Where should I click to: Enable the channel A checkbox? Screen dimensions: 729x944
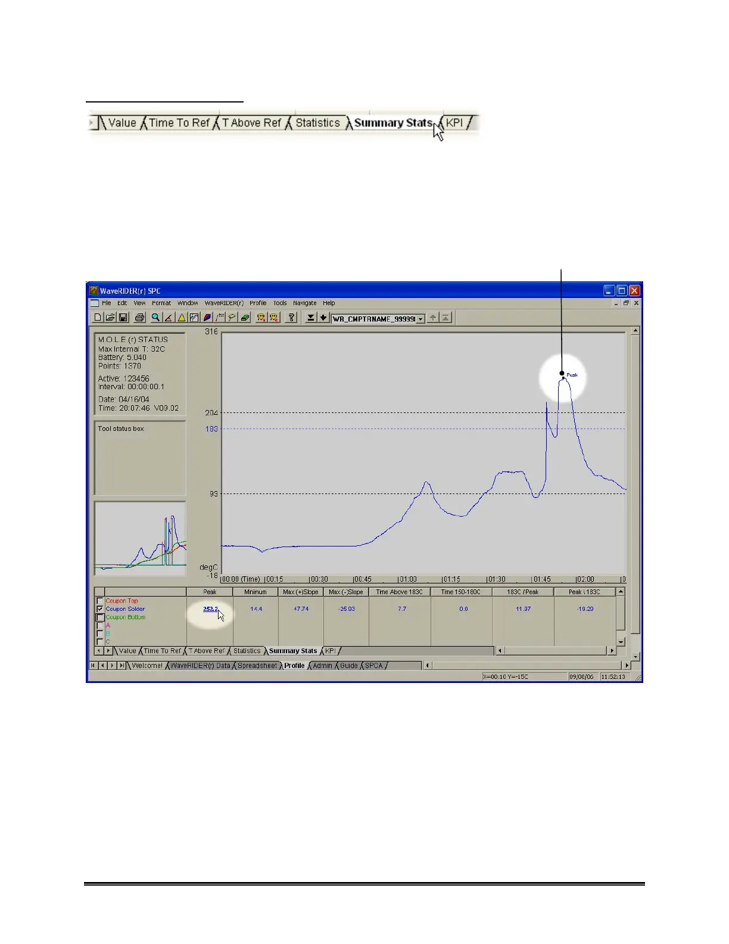click(100, 626)
